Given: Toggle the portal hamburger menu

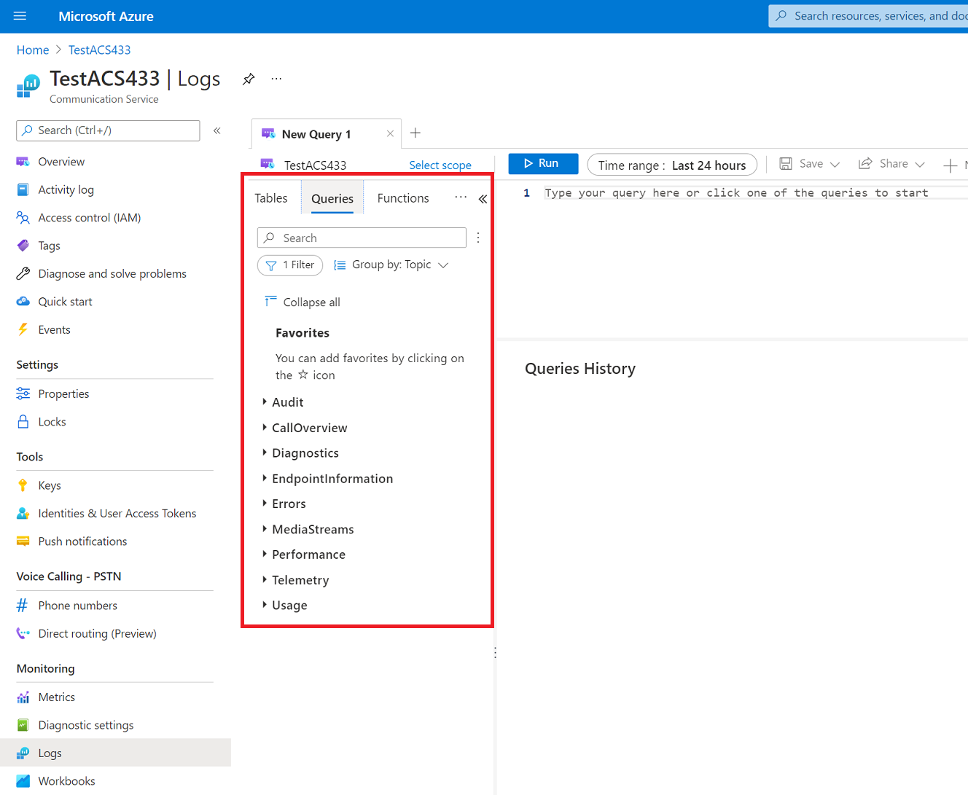Looking at the screenshot, I should 20,16.
